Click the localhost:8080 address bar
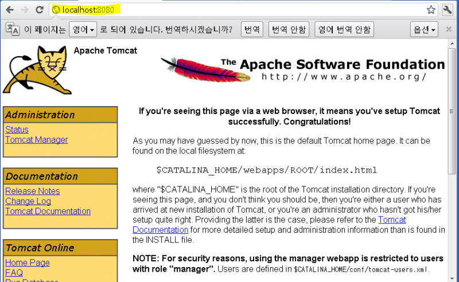 tap(229, 10)
